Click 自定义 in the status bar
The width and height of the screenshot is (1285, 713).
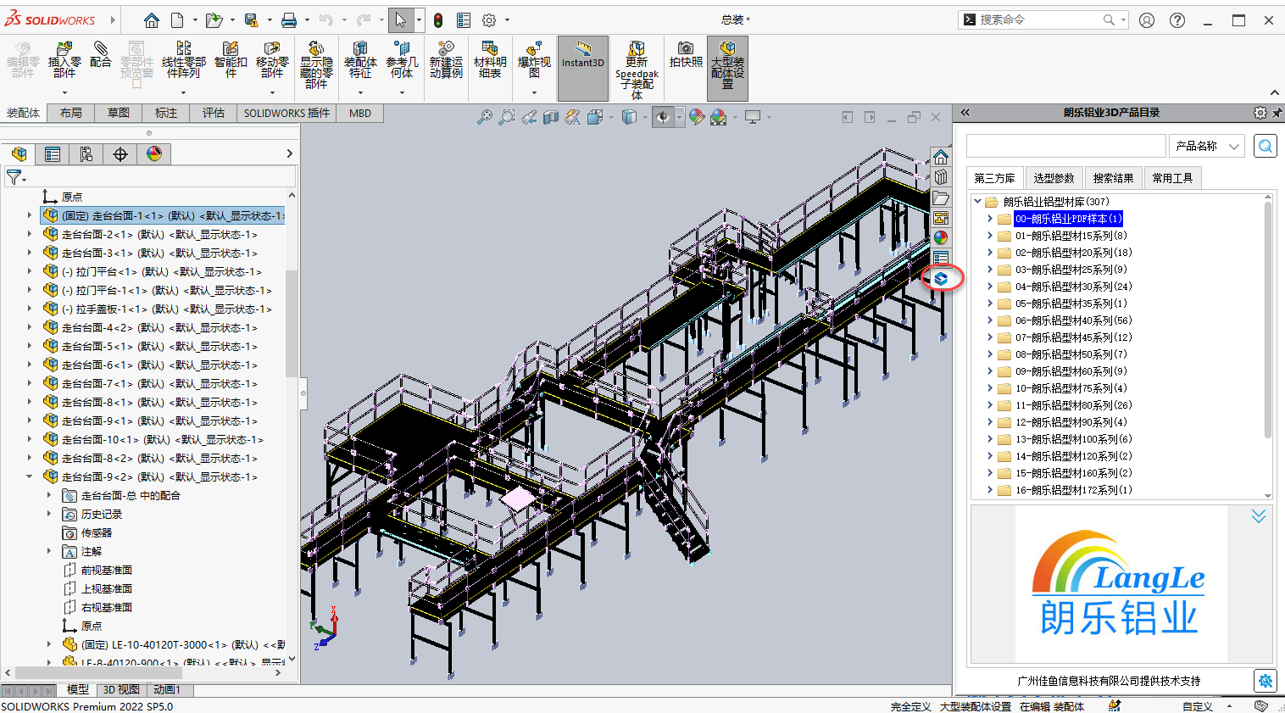point(1198,706)
